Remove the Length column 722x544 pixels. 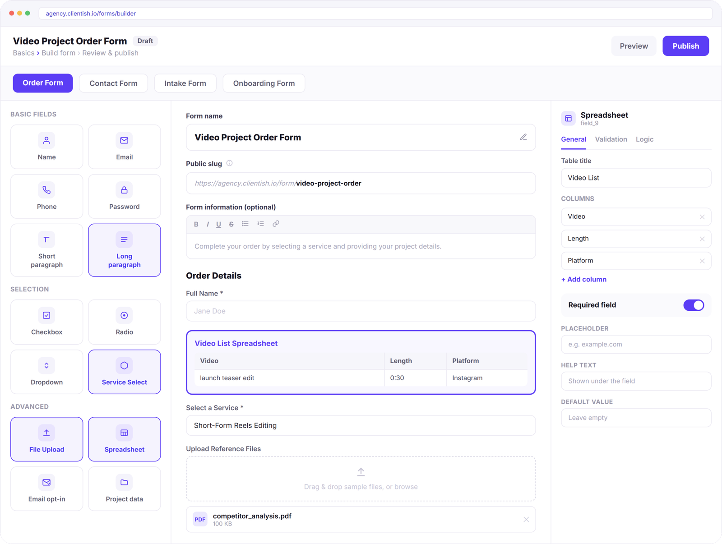click(702, 239)
